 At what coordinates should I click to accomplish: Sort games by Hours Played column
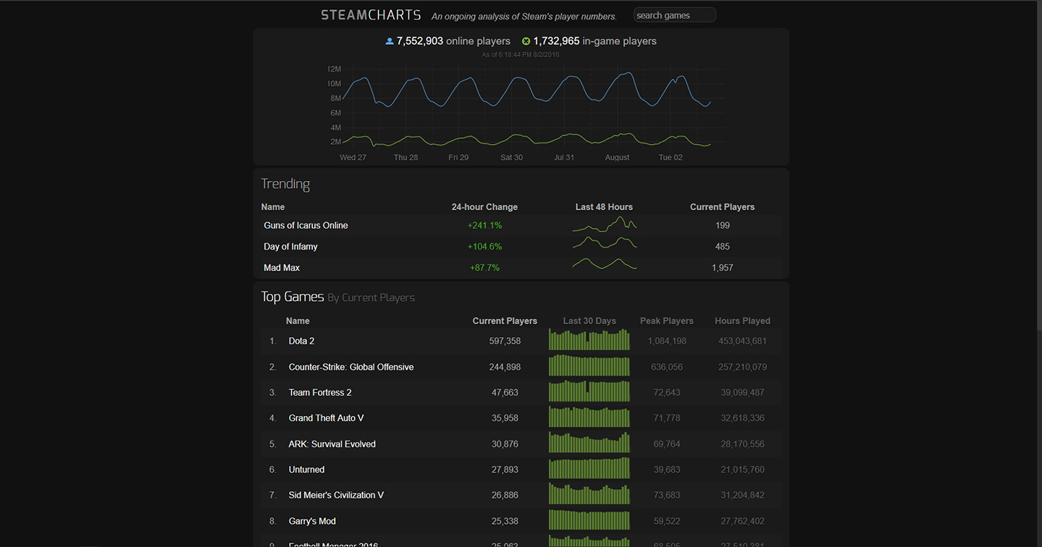pos(742,321)
